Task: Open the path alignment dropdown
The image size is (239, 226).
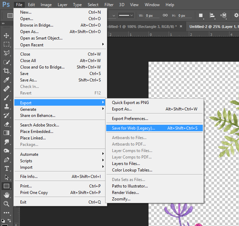Action: click(212, 15)
